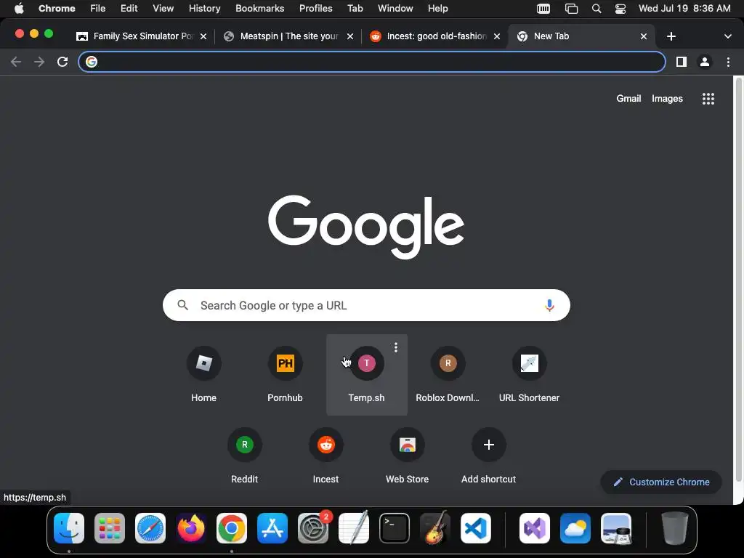This screenshot has height=558, width=744.
Task: Open Google Images link
Action: point(667,99)
